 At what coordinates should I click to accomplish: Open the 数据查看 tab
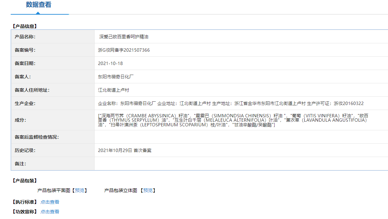38,5
